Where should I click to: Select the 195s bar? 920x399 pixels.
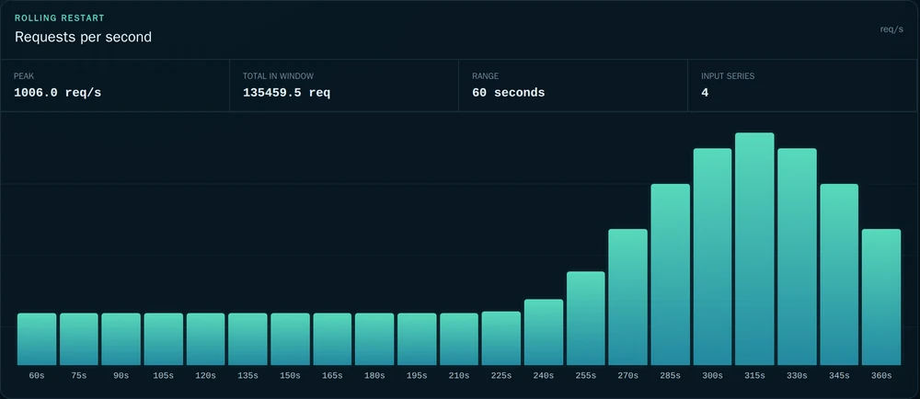417,339
